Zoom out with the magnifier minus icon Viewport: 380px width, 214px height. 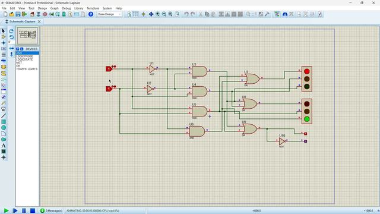coord(164,14)
